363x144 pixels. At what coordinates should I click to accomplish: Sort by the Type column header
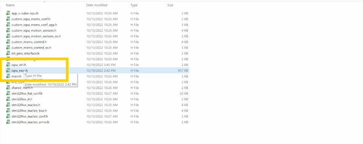click(x=134, y=5)
